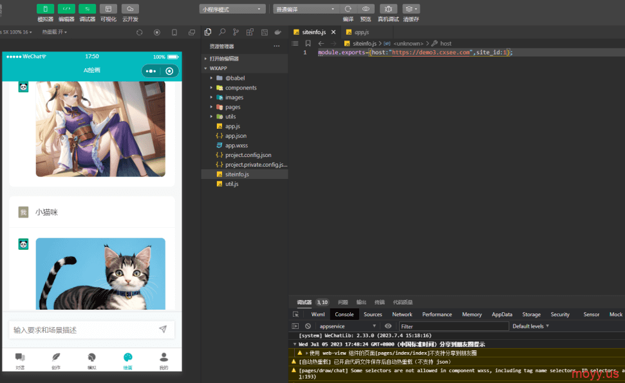
Task: Collapse the Wed Jul 05 2023 console group
Action: (295, 344)
